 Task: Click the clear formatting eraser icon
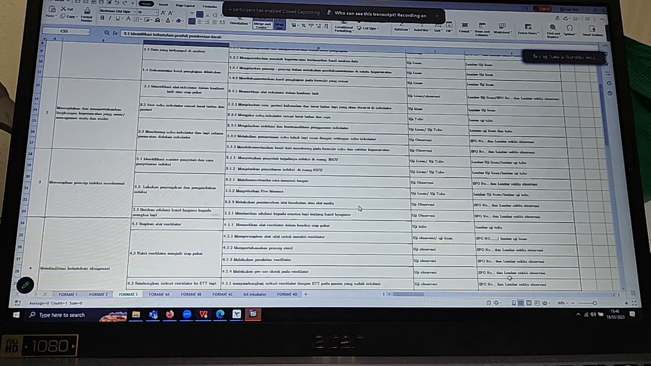point(179,21)
